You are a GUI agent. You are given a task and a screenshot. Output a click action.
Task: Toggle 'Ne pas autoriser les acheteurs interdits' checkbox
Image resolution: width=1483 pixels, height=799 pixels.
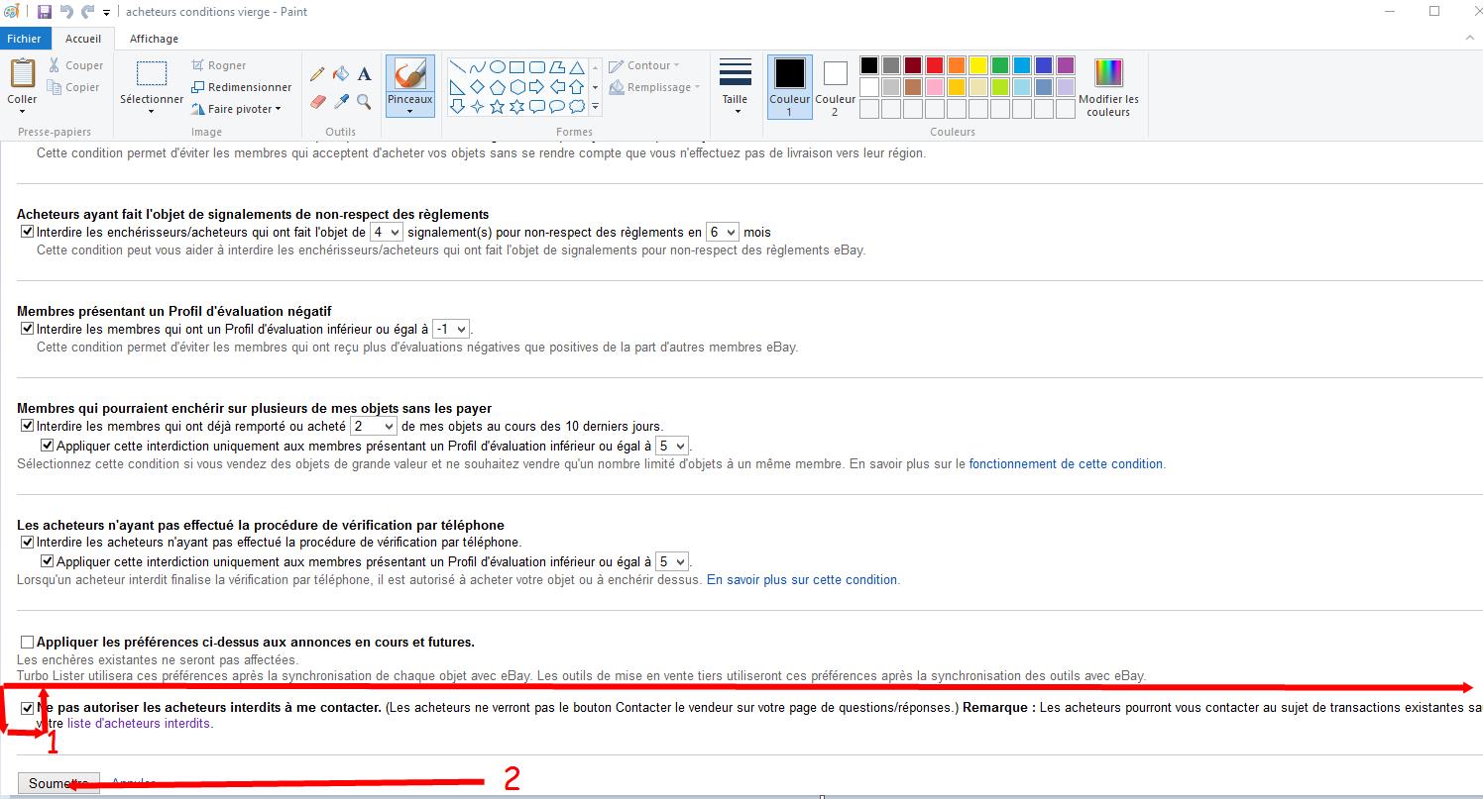point(27,709)
